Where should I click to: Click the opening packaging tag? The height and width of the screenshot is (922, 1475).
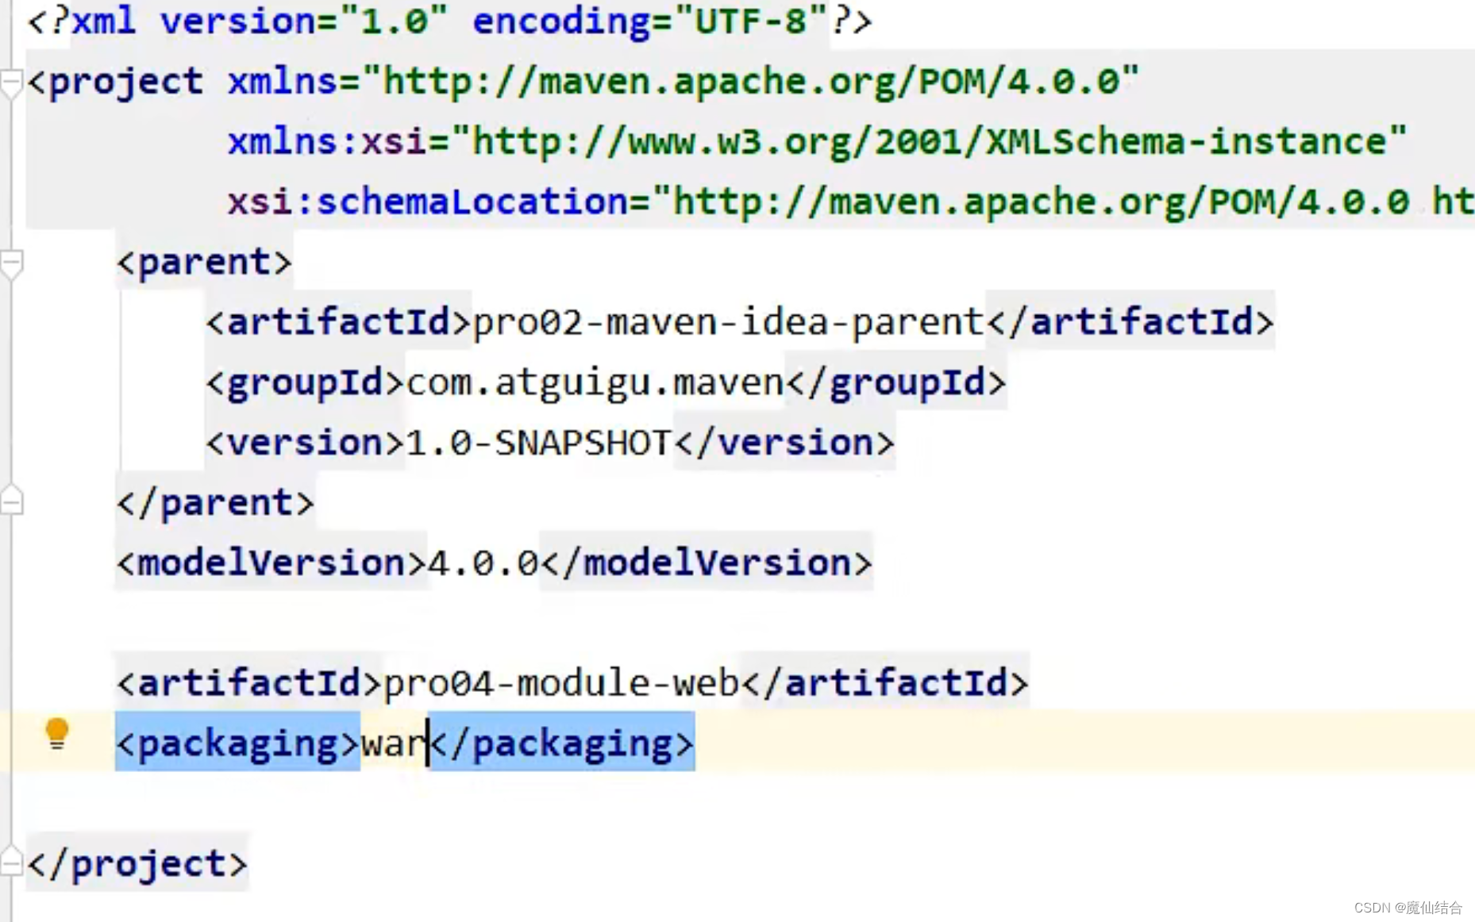238,744
